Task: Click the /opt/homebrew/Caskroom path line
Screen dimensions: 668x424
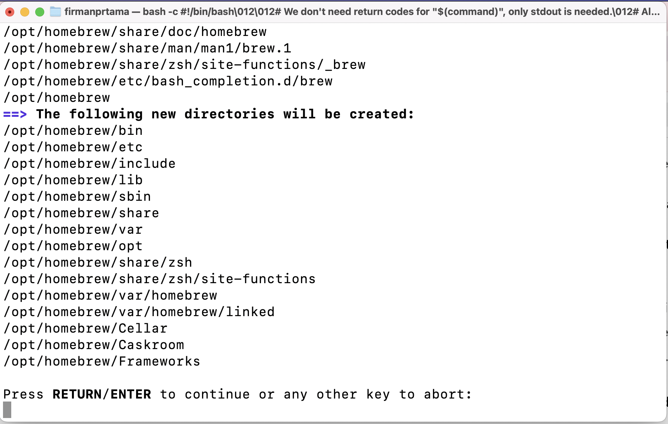Action: point(94,345)
